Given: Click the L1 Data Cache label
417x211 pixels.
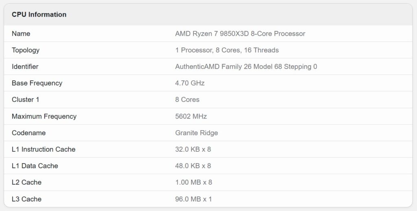Looking at the screenshot, I should tap(35, 166).
